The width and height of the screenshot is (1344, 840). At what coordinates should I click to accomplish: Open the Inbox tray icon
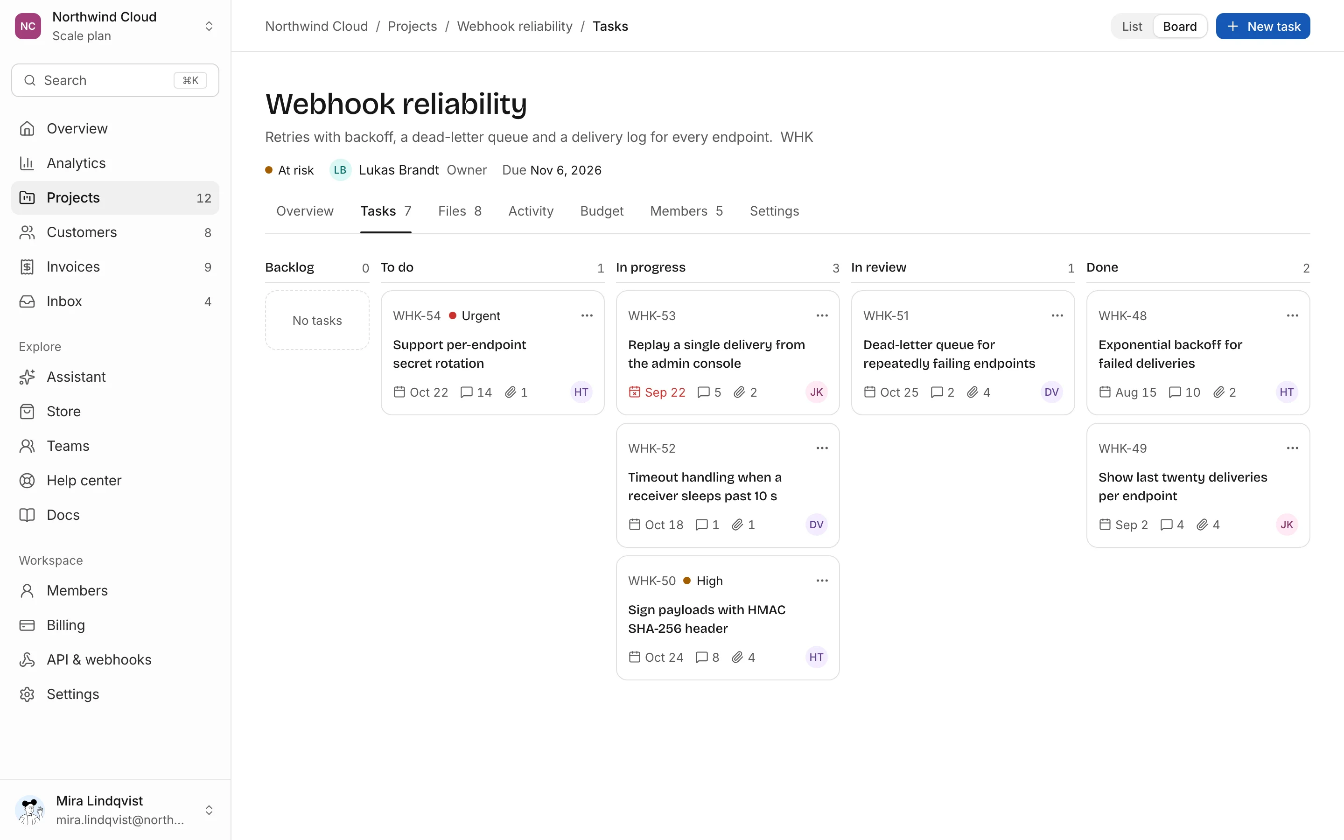(27, 301)
